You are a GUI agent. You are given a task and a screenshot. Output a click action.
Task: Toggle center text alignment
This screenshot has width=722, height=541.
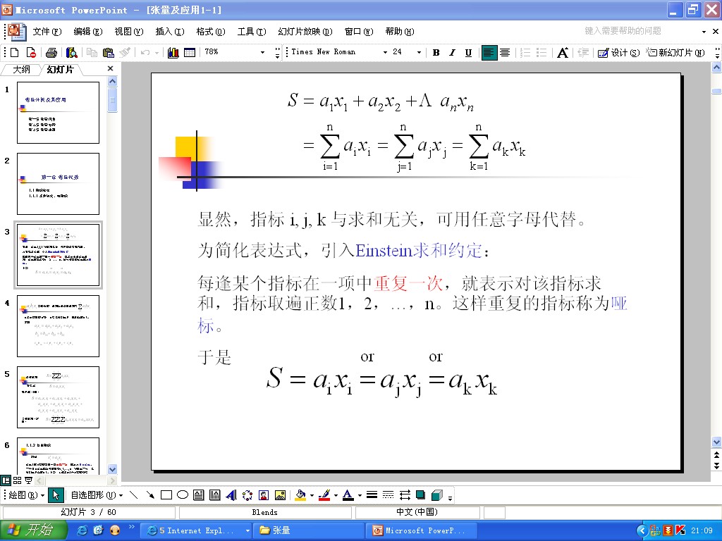click(x=505, y=52)
